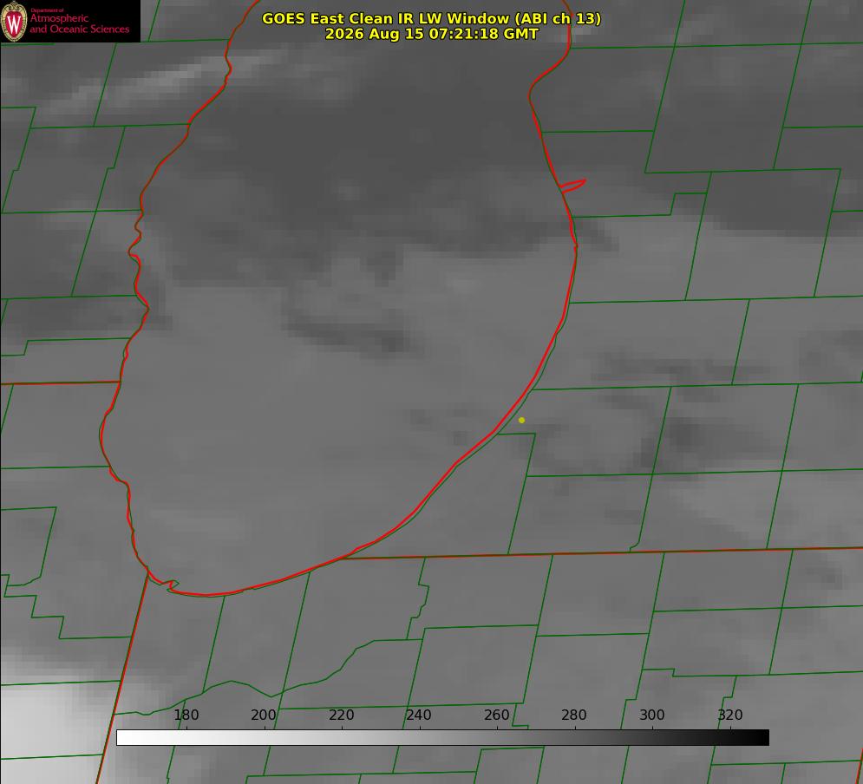Click the white end of the temperature colorbar
The width and height of the screenshot is (863, 784).
(127, 737)
